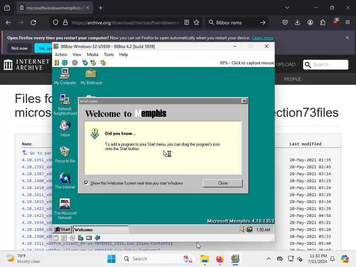Click the tray icon beside the Memphis clock

click(250, 229)
